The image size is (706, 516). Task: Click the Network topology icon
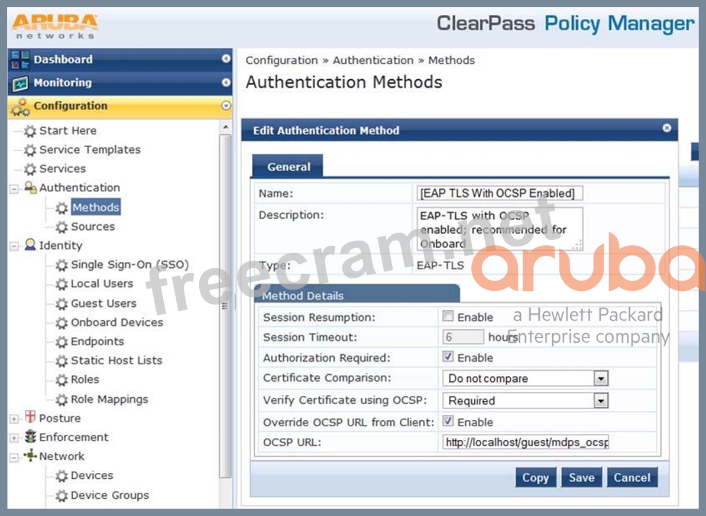point(30,455)
